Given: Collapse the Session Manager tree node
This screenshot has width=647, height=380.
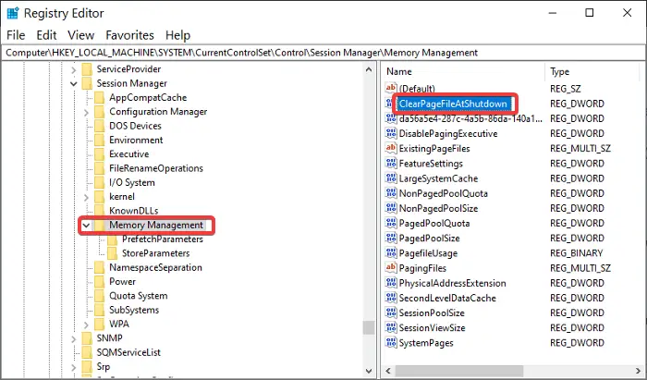Looking at the screenshot, I should tap(74, 84).
